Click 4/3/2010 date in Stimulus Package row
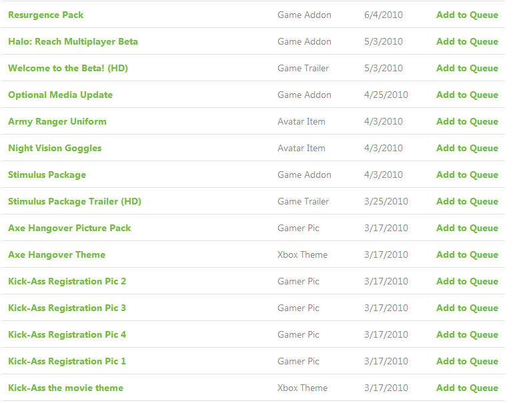This screenshot has width=513, height=403. 384,175
